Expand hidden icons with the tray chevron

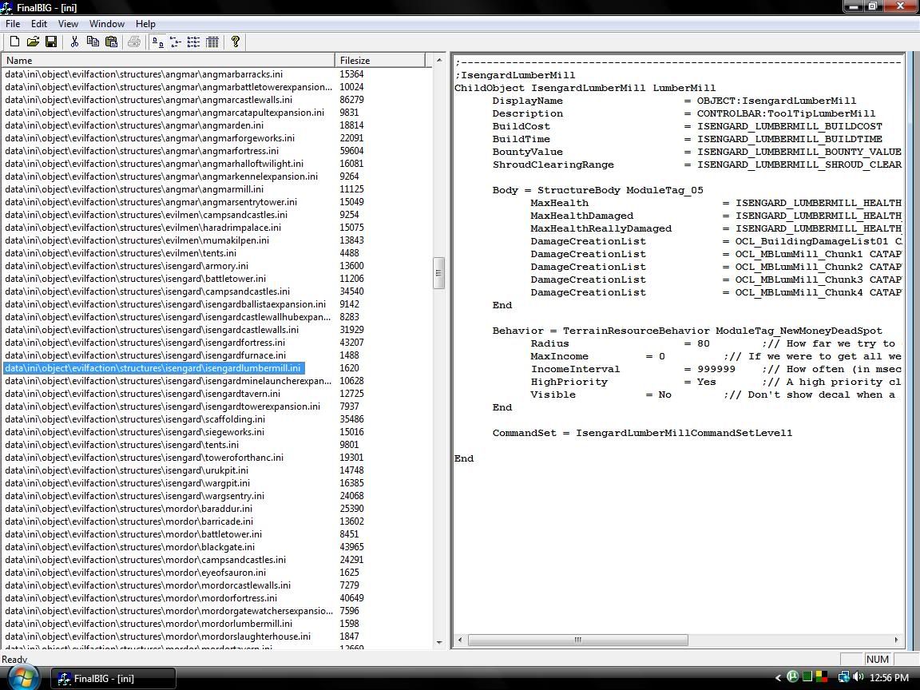pos(777,676)
